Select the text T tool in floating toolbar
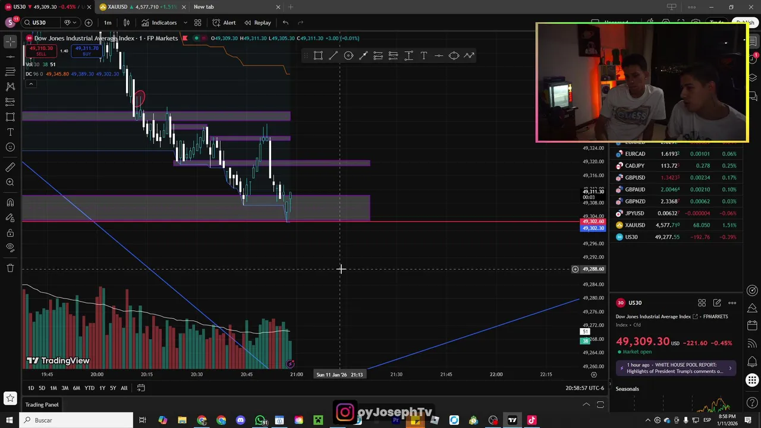761x428 pixels. [423, 55]
